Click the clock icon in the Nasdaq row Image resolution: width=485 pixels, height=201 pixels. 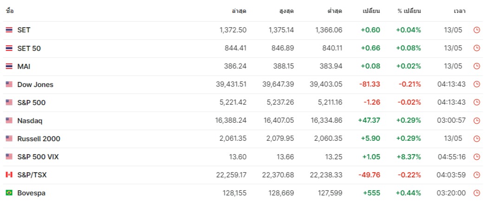point(476,120)
